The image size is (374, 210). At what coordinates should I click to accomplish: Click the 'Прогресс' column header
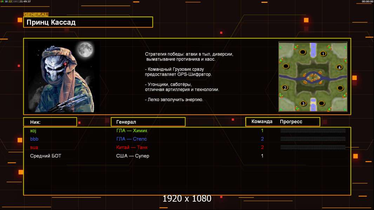click(291, 122)
